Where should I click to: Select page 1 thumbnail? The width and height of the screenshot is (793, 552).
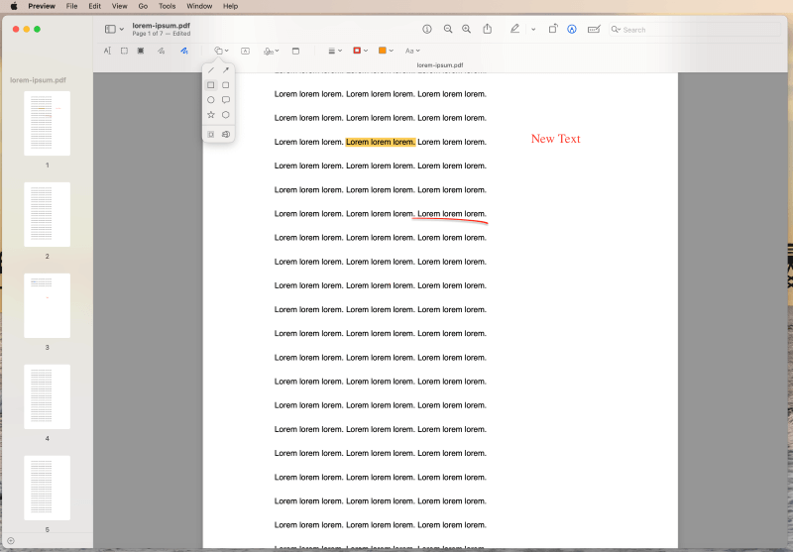pos(47,123)
